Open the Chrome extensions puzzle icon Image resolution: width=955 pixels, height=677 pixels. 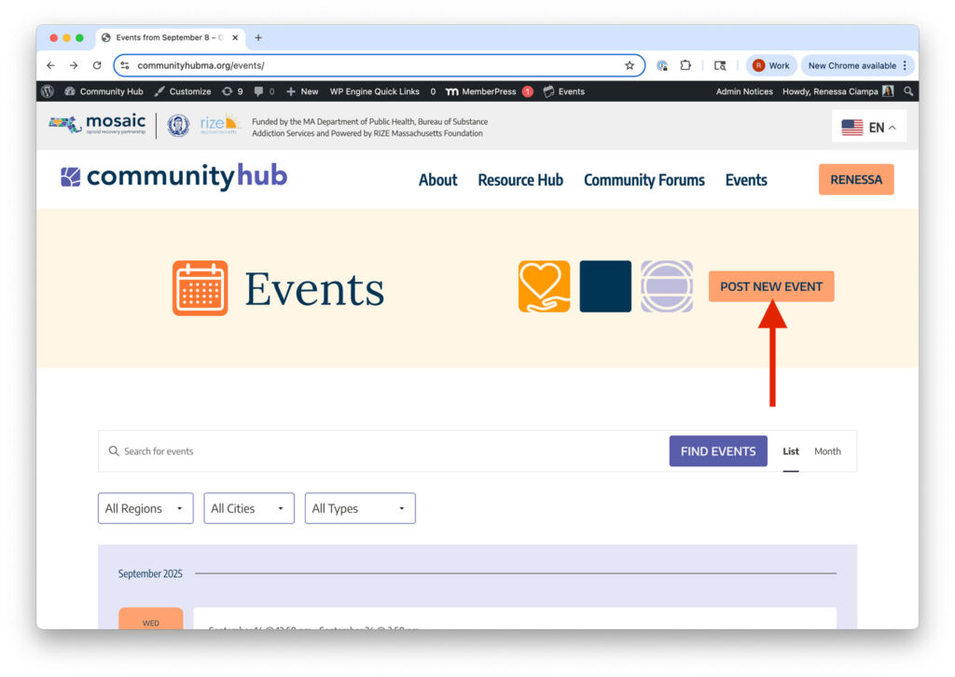685,65
